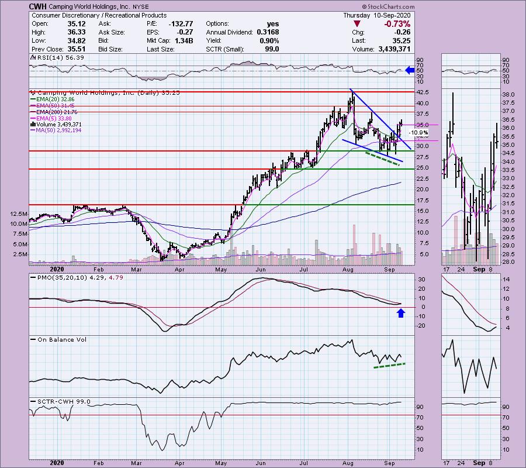Click the High value 36.33

click(x=77, y=32)
